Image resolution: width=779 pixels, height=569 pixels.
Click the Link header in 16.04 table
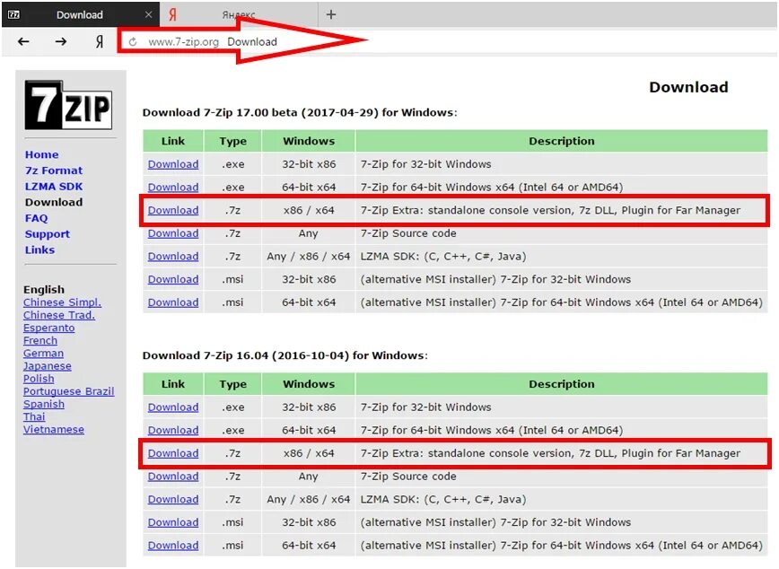pyautogui.click(x=173, y=384)
